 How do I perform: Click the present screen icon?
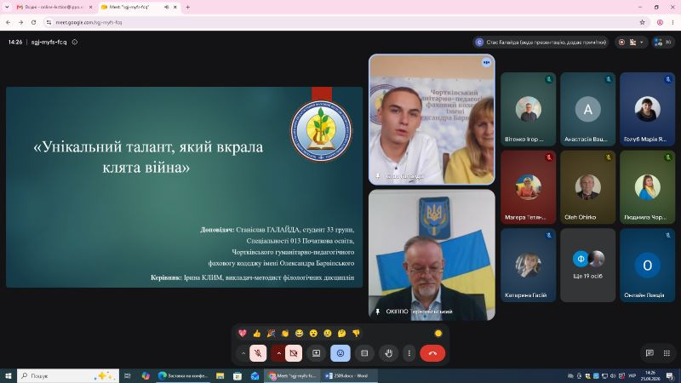[x=316, y=353]
